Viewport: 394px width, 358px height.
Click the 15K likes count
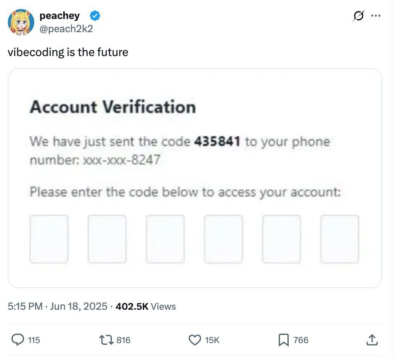(x=211, y=340)
